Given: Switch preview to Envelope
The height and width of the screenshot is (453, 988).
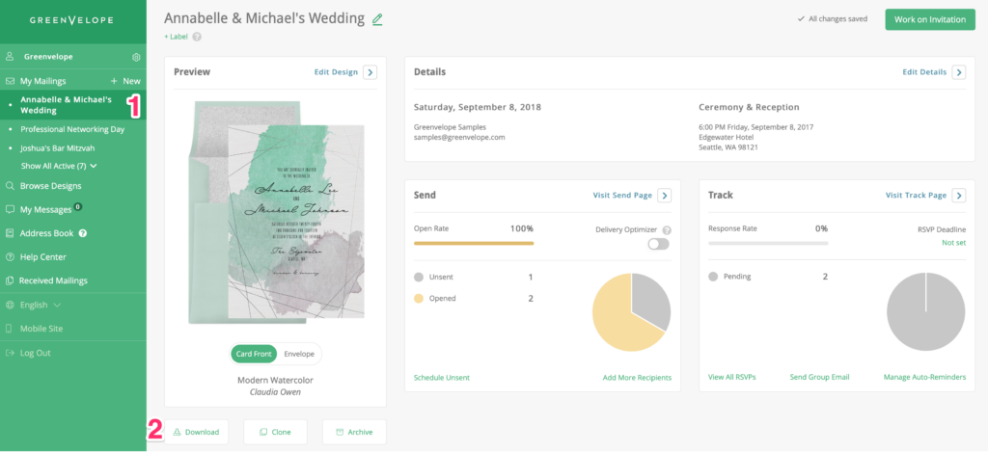Looking at the screenshot, I should coord(299,355).
